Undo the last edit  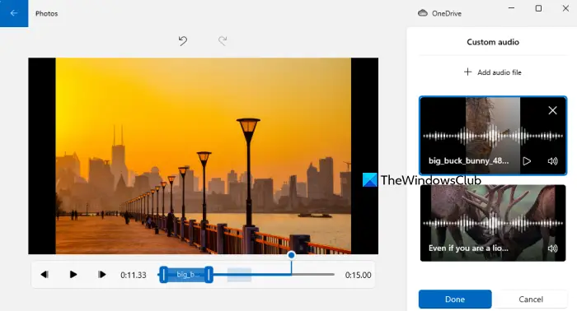(x=183, y=40)
